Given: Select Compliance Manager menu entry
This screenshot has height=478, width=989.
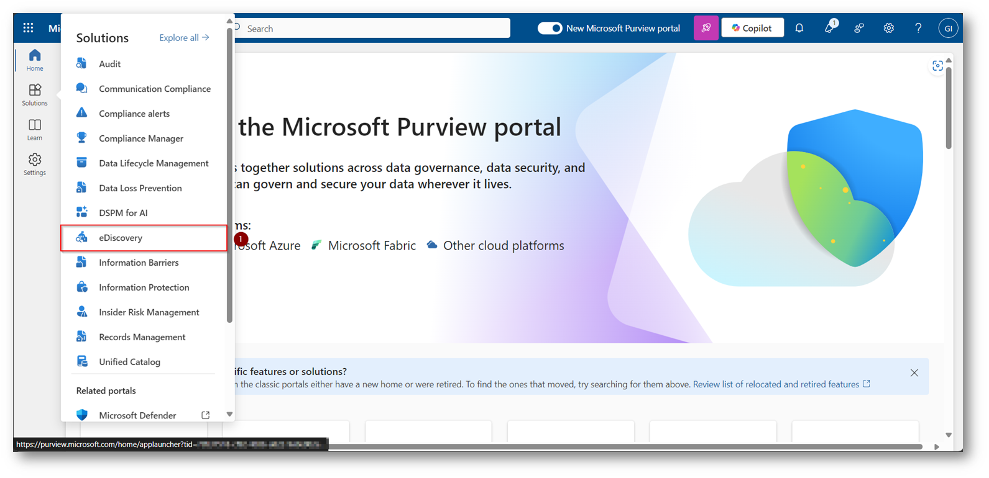Looking at the screenshot, I should [x=144, y=138].
